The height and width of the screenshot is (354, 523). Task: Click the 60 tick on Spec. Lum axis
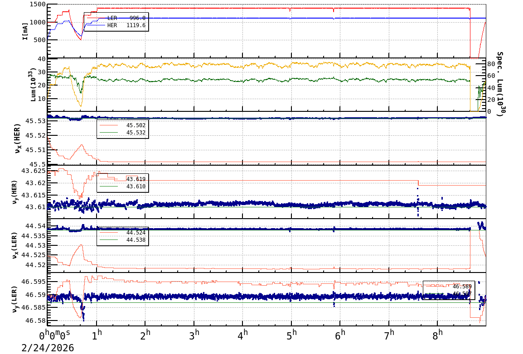(x=491, y=76)
